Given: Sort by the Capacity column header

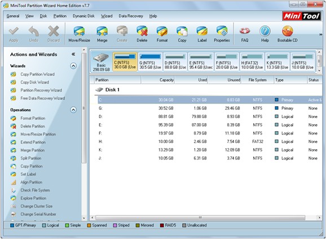Looking at the screenshot, I should [157, 80].
